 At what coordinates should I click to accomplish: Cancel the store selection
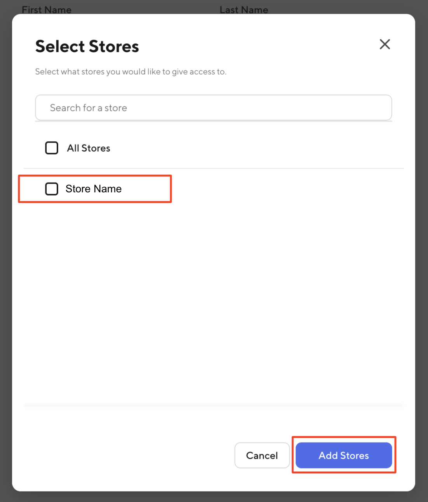262,455
